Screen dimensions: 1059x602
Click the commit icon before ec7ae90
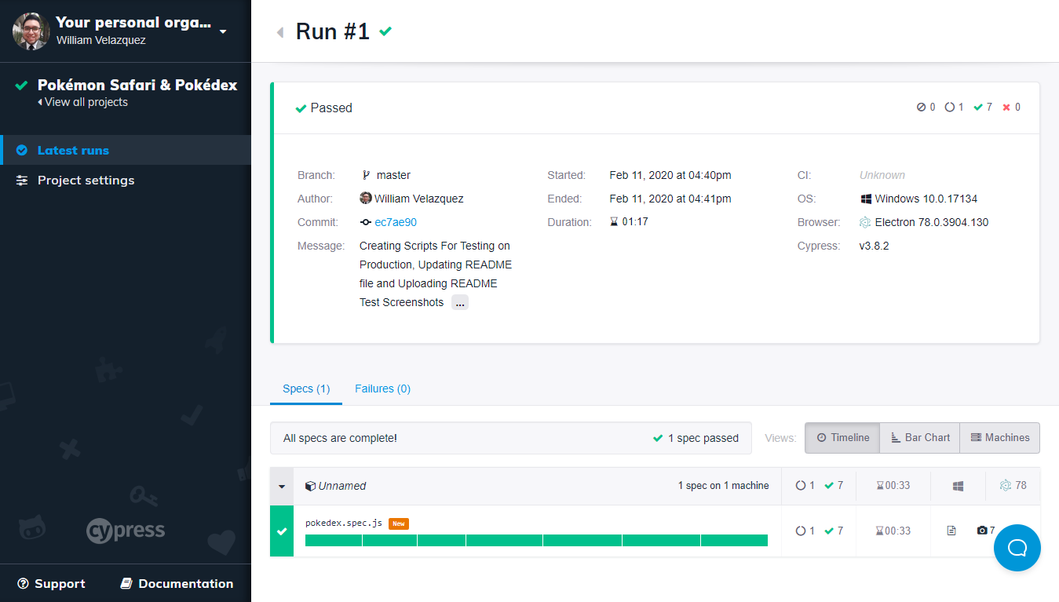366,222
